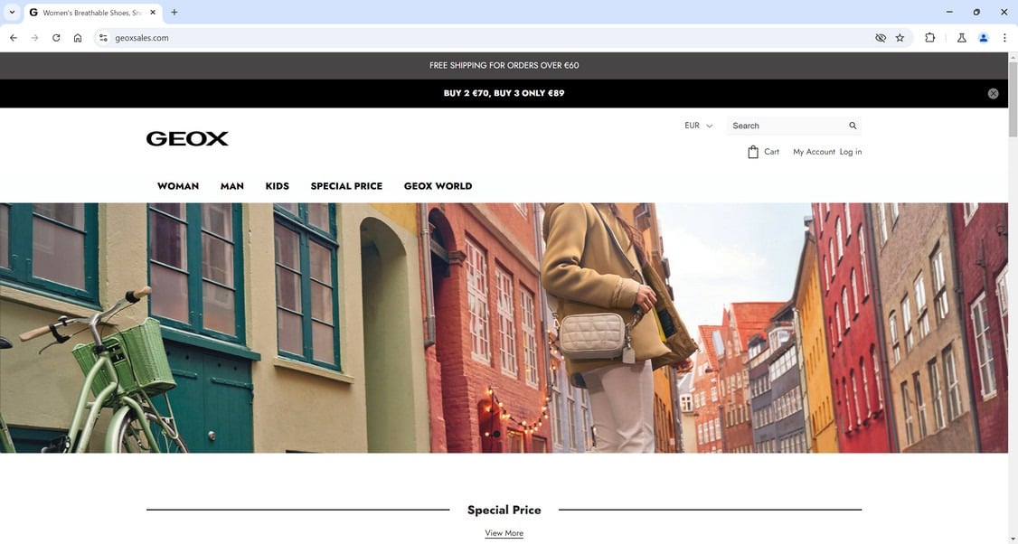Click the Special Price heading
Viewport: 1018px width, 544px height.
point(504,511)
